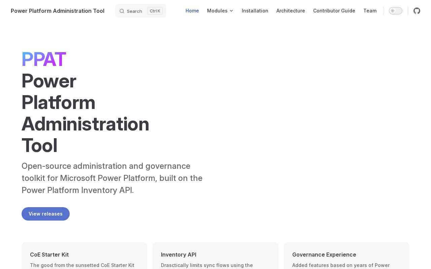Click the Ctrl K shortcut badge
Image resolution: width=431 pixels, height=269 pixels.
pos(155,11)
